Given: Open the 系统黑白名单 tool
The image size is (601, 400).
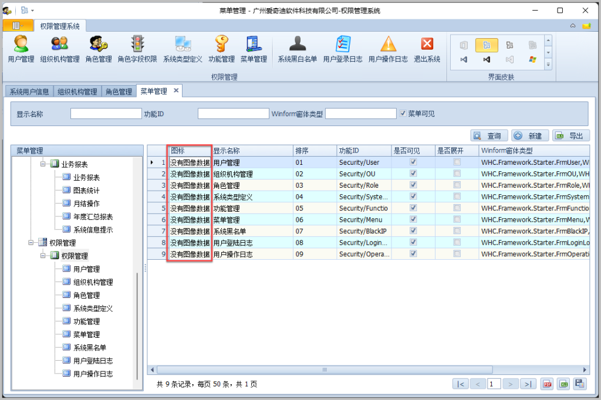Looking at the screenshot, I should [x=297, y=48].
